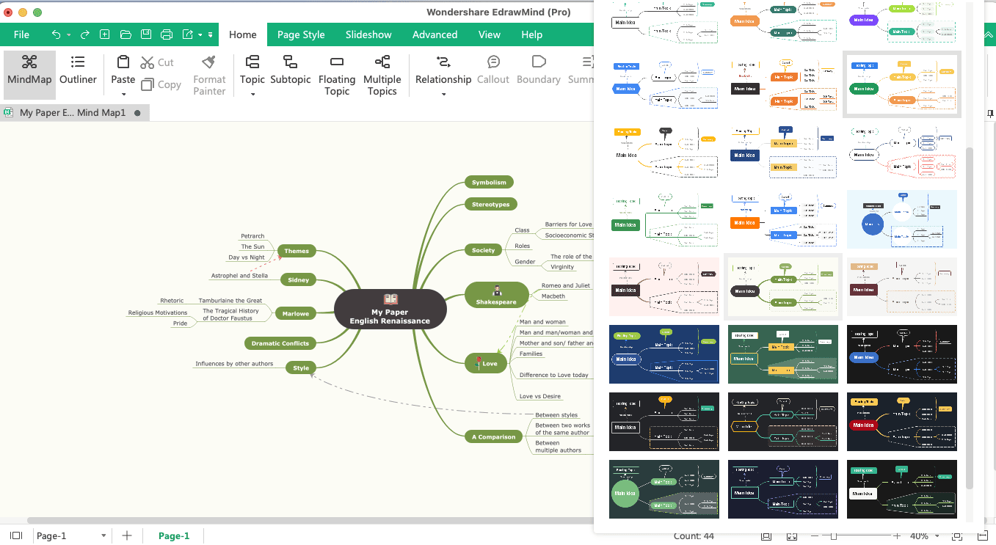Select the 'My Paper English Renaissance' central node
Image resolution: width=996 pixels, height=545 pixels.
point(390,309)
